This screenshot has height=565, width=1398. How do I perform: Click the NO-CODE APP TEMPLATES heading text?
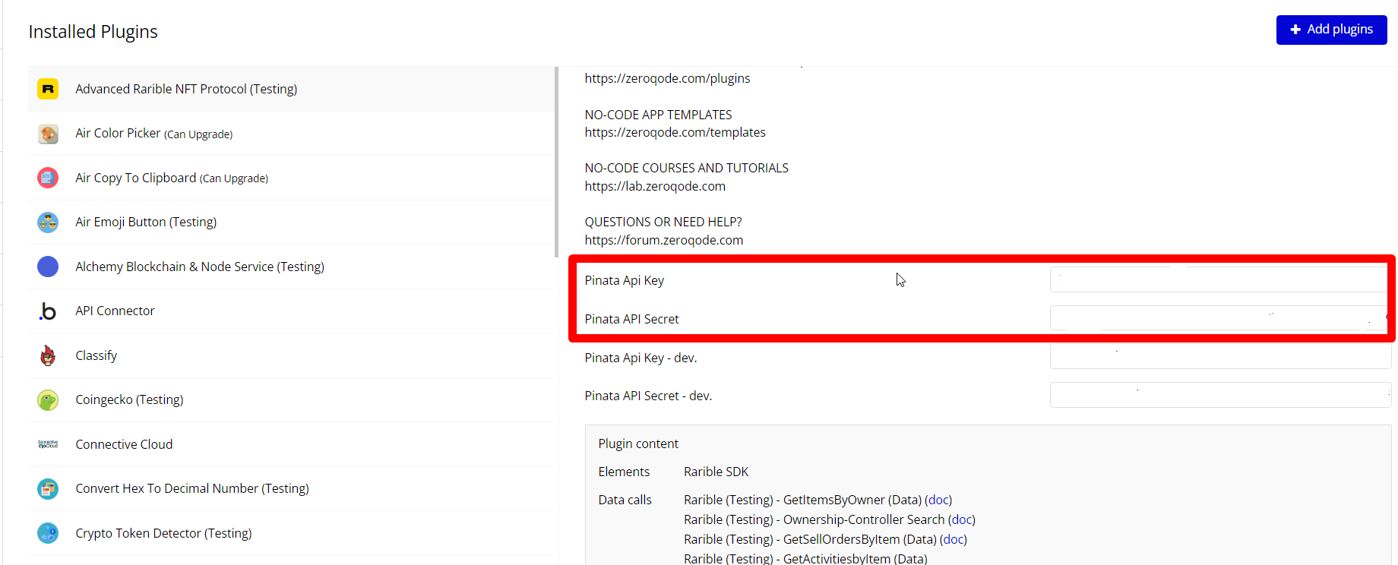click(658, 115)
